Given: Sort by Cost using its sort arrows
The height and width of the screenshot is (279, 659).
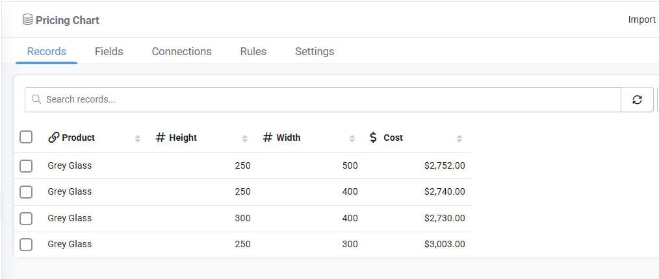Looking at the screenshot, I should click(459, 138).
